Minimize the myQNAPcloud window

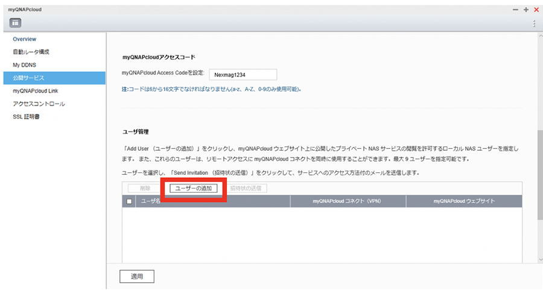515,10
